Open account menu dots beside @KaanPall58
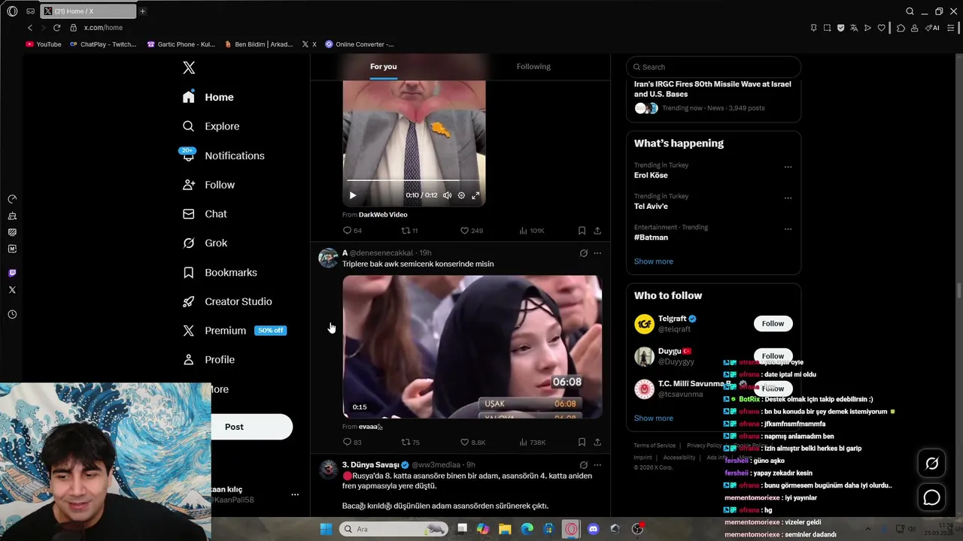 tap(295, 494)
